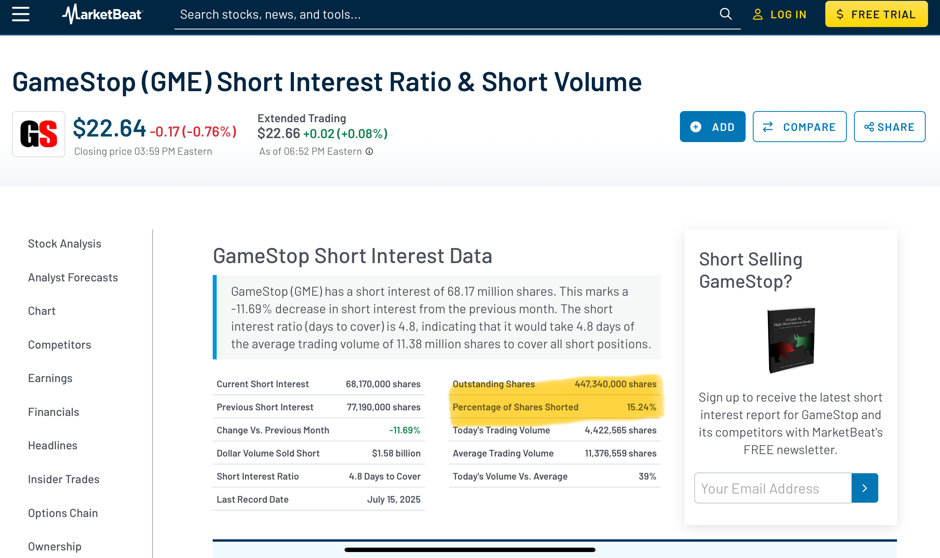This screenshot has height=558, width=940.
Task: Open the Headlines section
Action: click(x=53, y=445)
